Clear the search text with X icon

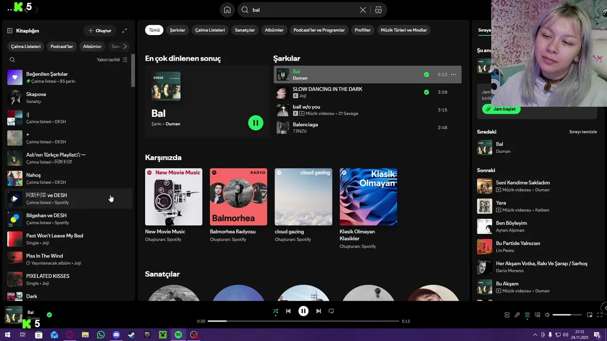(363, 10)
